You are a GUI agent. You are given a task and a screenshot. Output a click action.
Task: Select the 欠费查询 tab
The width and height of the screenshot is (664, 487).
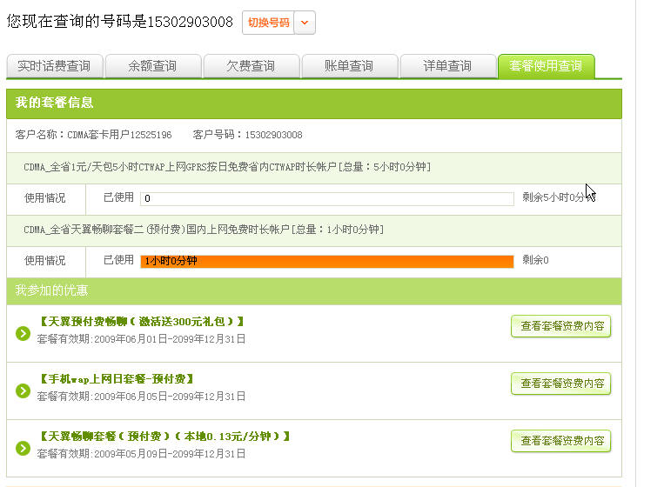[251, 66]
